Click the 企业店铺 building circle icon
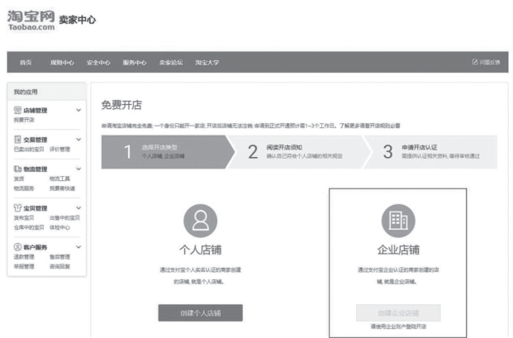 coord(398,219)
